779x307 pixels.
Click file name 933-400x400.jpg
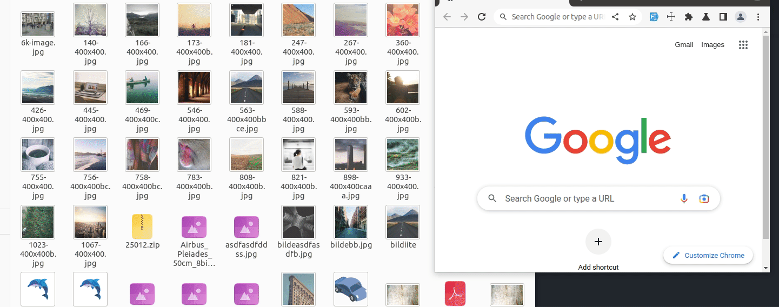click(403, 186)
